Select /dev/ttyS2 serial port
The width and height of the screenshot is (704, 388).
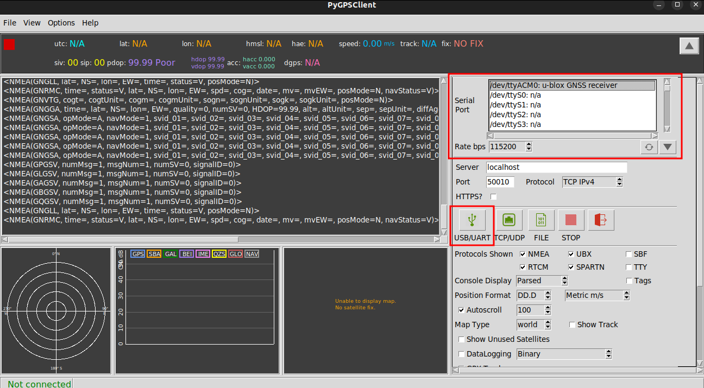tap(573, 115)
